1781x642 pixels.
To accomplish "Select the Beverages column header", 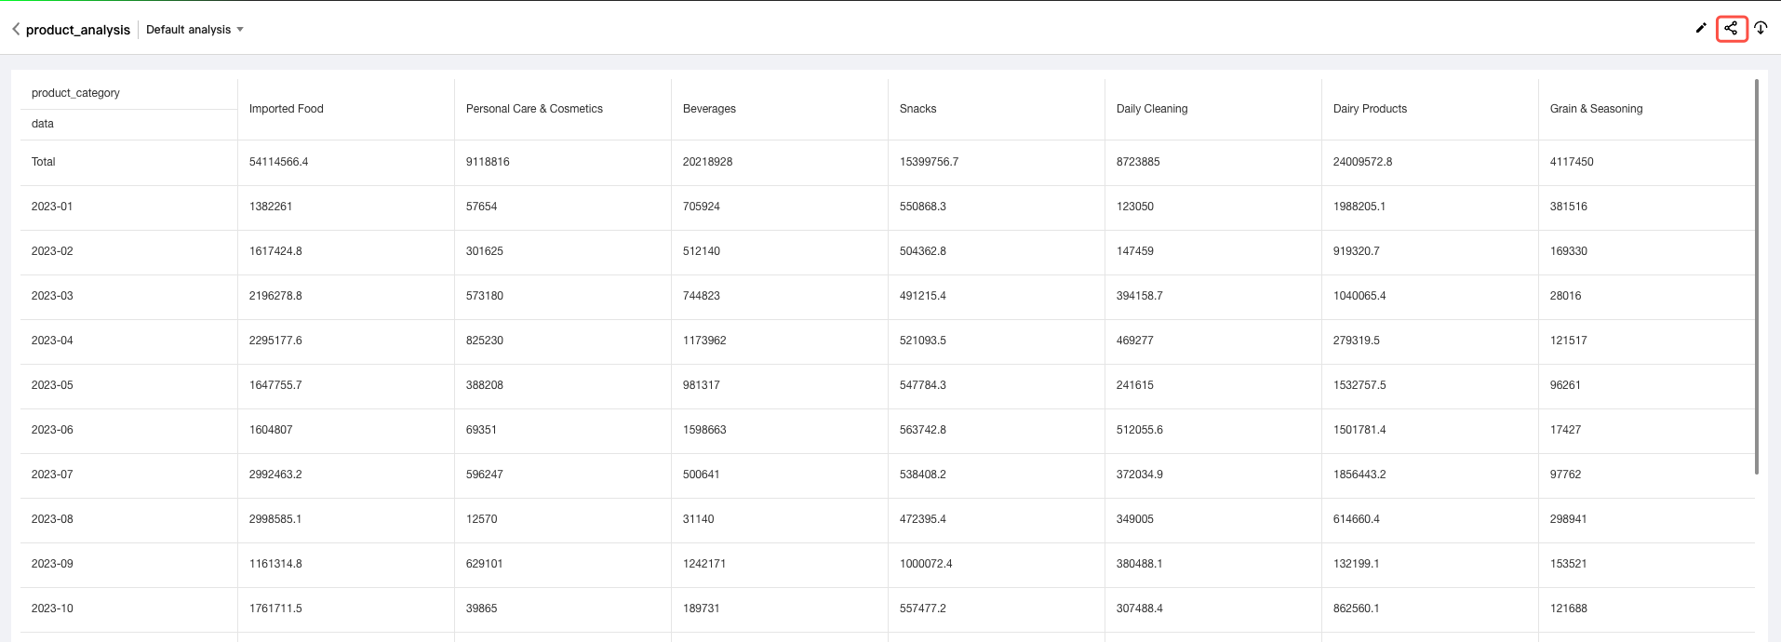I will [x=709, y=109].
